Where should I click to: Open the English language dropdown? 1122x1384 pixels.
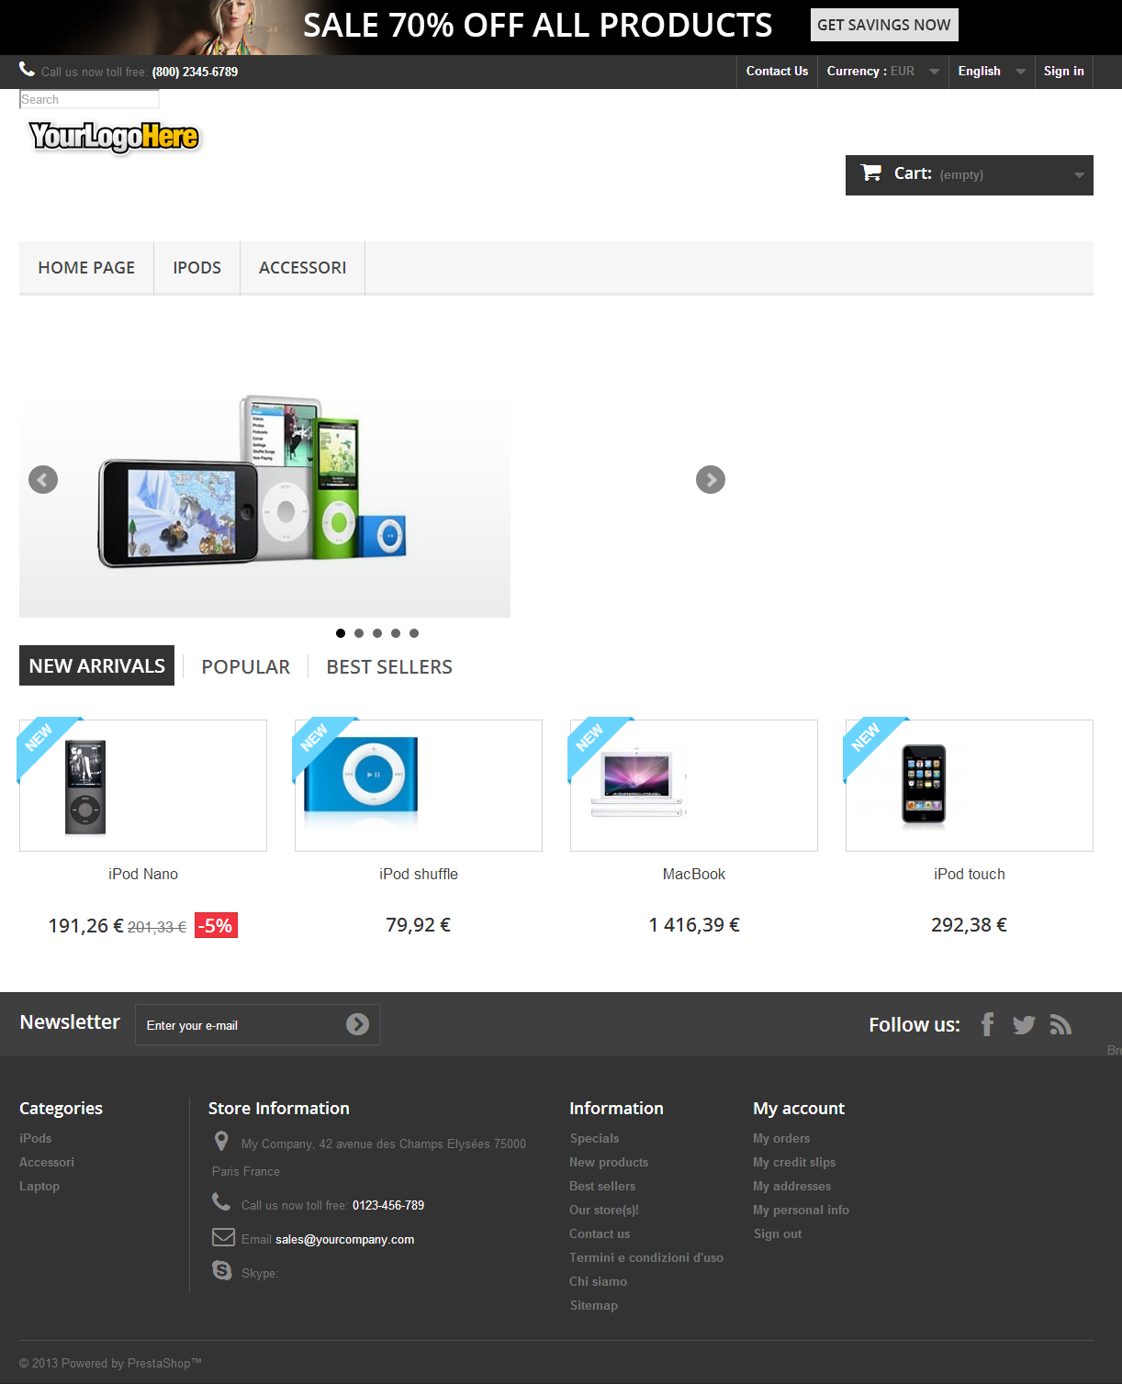992,72
